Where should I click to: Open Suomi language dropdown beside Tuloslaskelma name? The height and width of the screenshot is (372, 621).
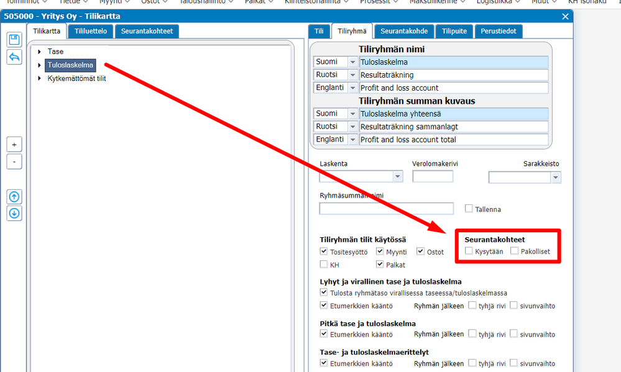click(352, 62)
